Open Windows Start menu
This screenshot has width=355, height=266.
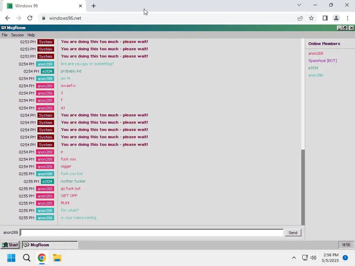(11, 258)
